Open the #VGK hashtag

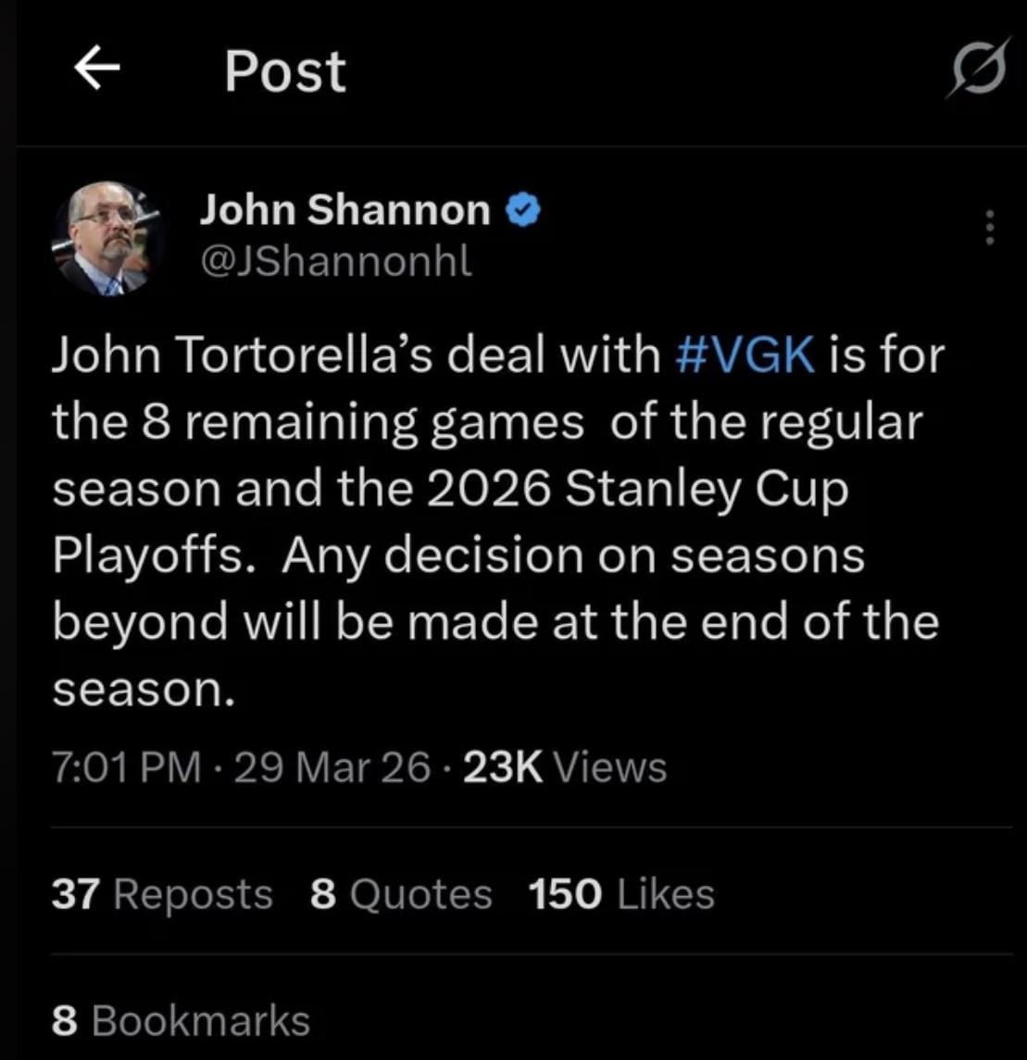[745, 356]
